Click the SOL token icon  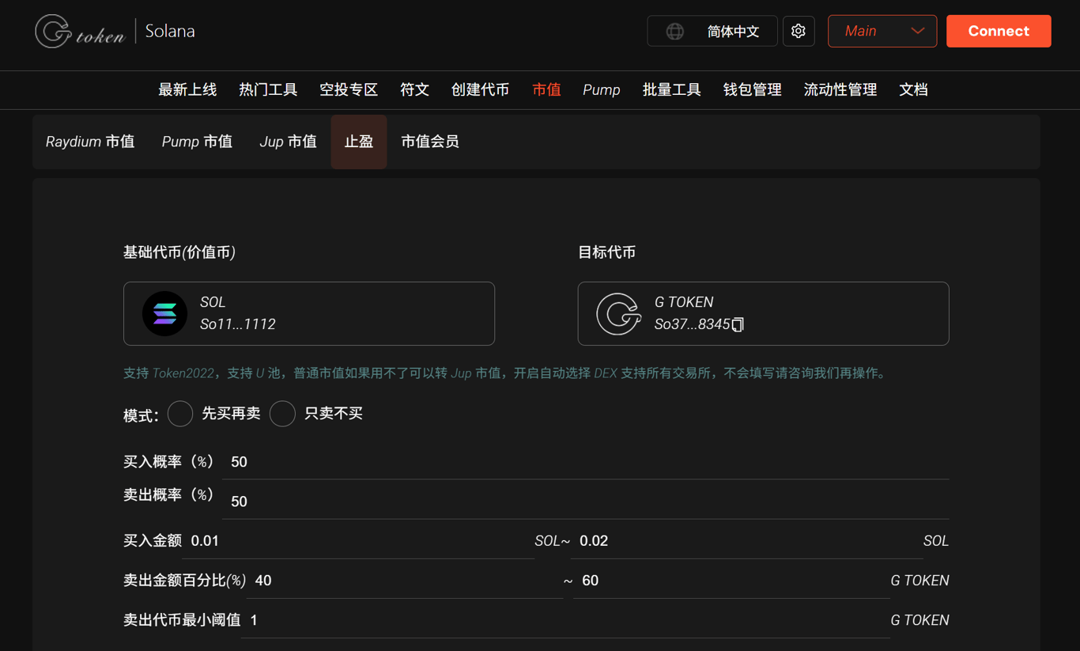[164, 313]
